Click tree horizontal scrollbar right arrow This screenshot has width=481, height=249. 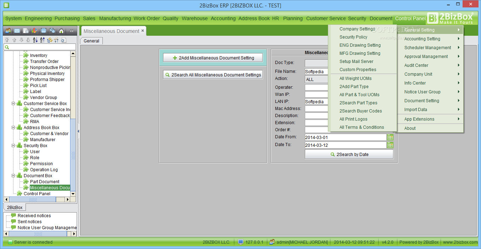(x=67, y=199)
